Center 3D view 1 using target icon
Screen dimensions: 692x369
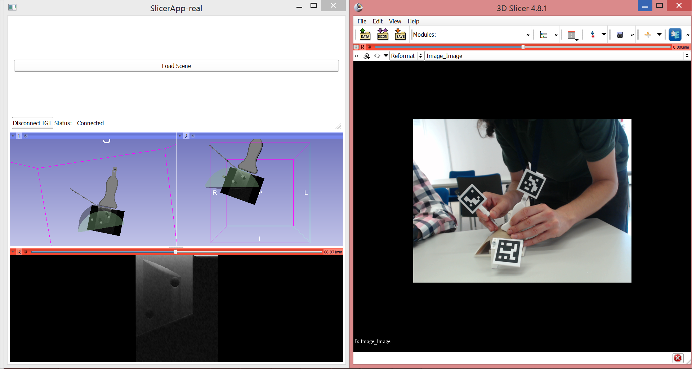tap(26, 136)
